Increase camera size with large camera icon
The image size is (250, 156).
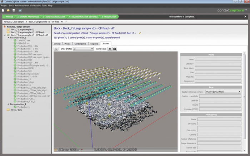115,49
